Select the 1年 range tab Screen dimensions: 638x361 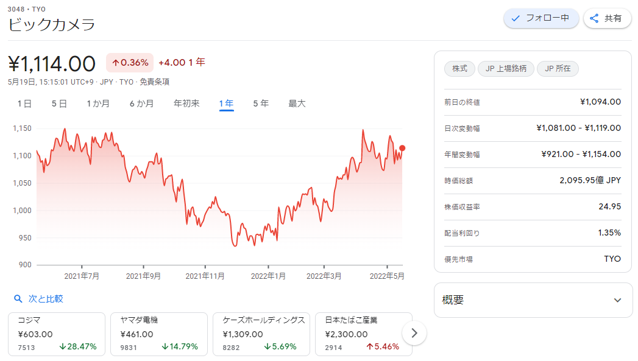tap(226, 103)
